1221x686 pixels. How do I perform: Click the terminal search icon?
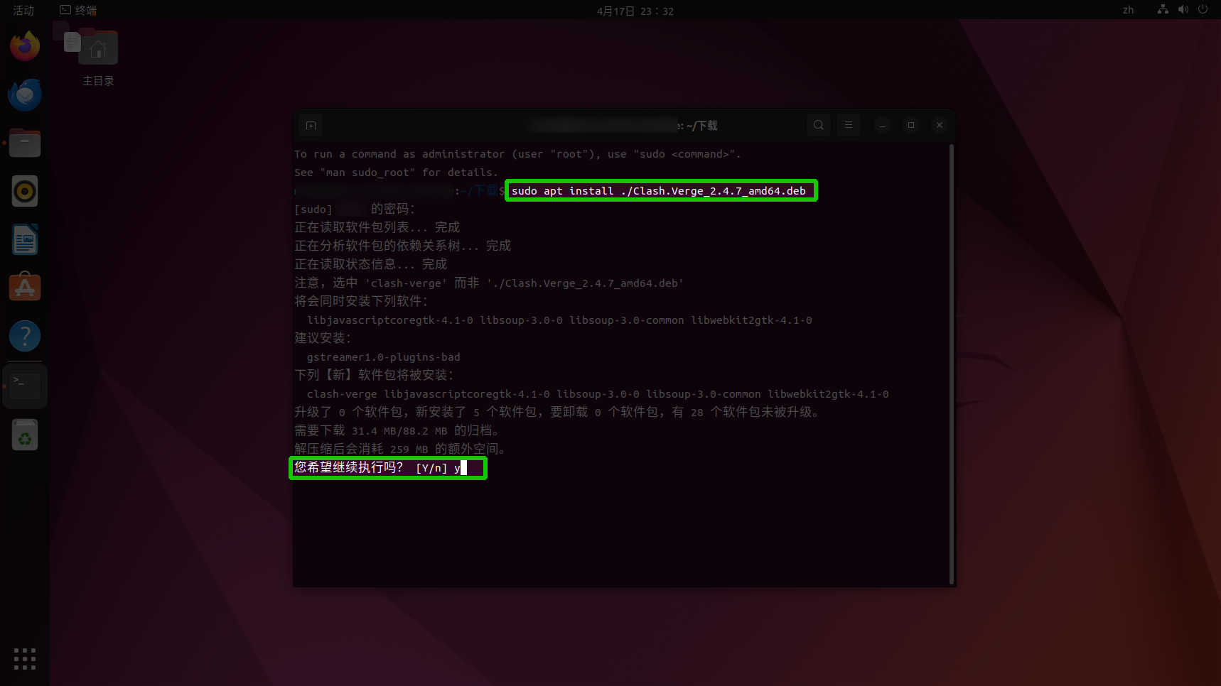point(819,125)
